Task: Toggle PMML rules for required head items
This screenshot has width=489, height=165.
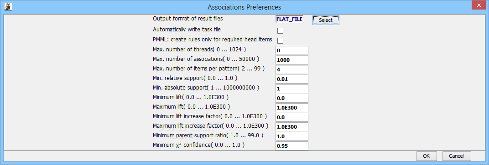Action: pyautogui.click(x=281, y=40)
